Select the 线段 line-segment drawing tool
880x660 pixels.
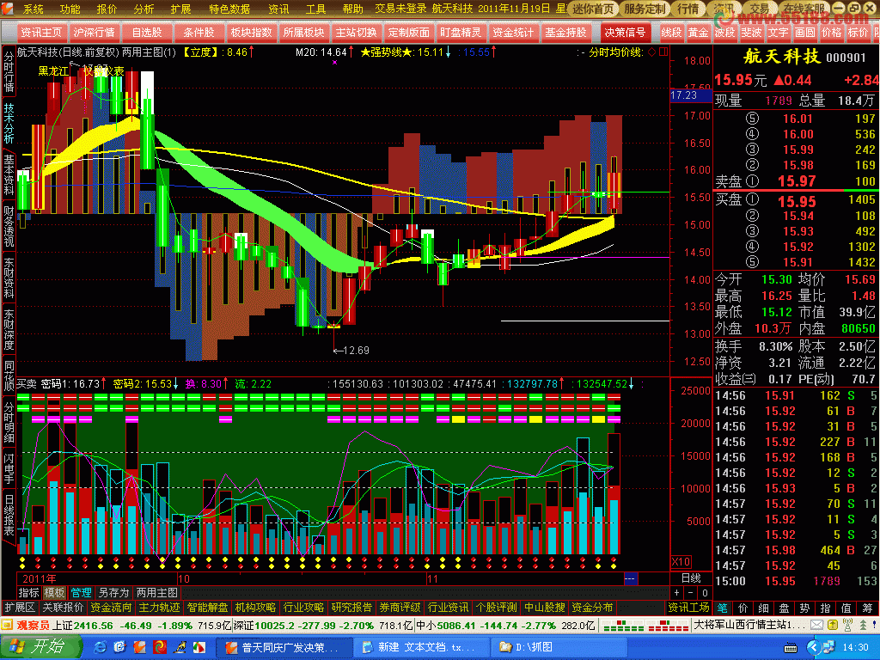click(x=670, y=33)
